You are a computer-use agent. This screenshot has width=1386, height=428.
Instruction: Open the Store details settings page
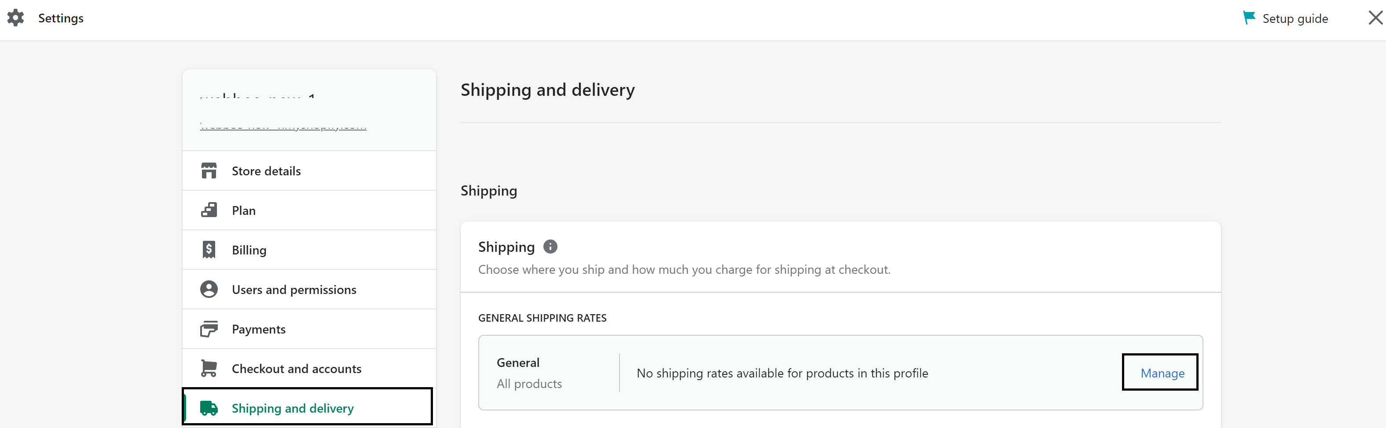pos(266,171)
